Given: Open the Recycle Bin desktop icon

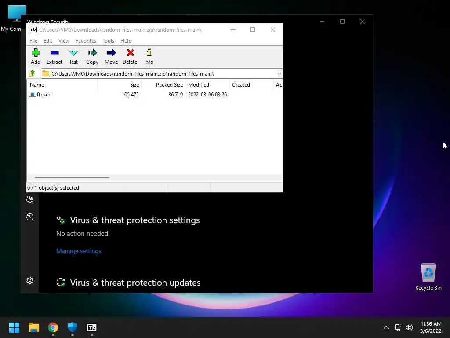Looking at the screenshot, I should point(428,277).
